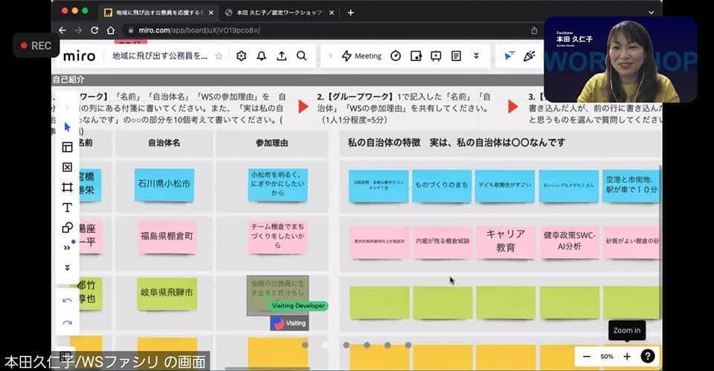Click the Miro logo
Viewport: 714px width, 371px height.
click(x=80, y=56)
